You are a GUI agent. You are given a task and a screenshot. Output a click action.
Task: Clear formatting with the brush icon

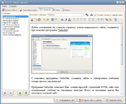point(111,20)
